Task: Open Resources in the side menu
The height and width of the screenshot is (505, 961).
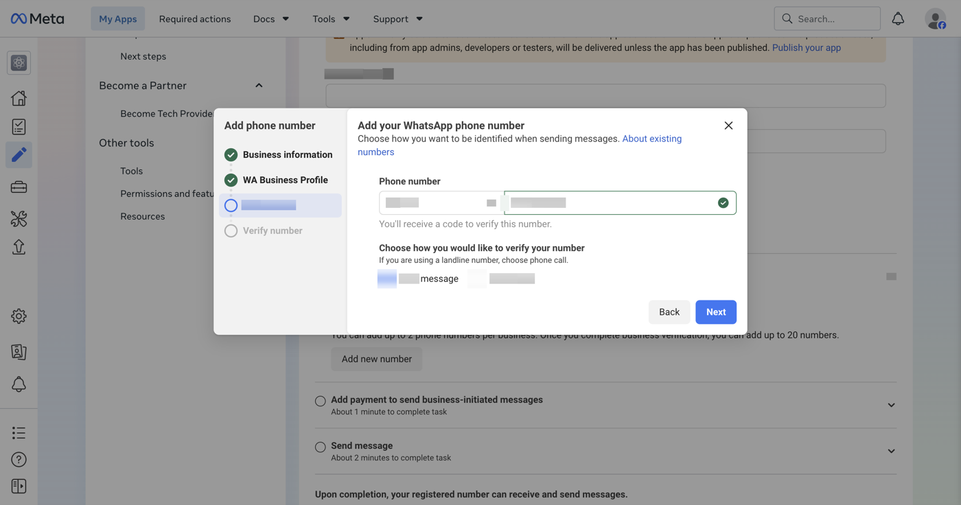Action: point(143,216)
